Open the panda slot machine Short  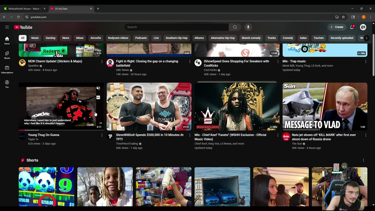coord(46,187)
